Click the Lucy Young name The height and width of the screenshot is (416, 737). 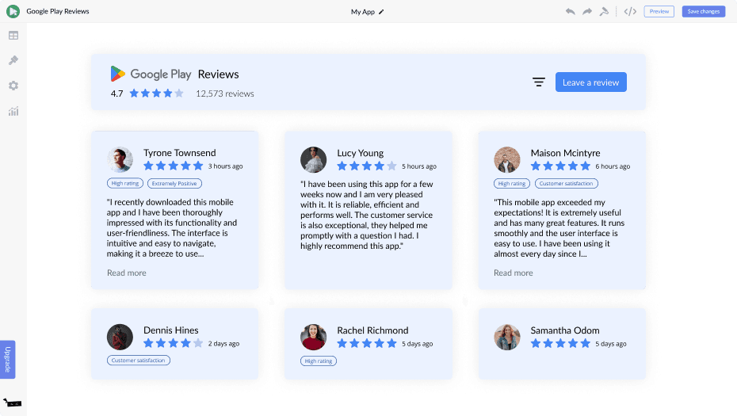click(360, 153)
